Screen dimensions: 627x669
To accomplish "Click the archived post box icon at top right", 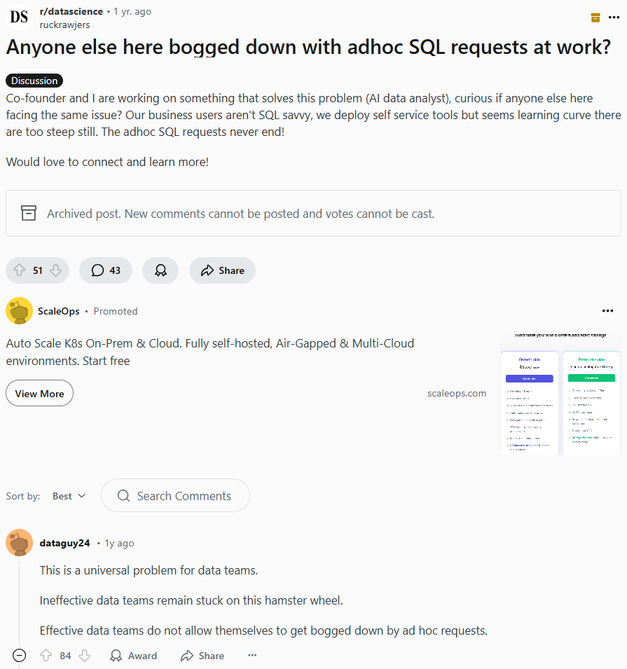I will coord(595,18).
